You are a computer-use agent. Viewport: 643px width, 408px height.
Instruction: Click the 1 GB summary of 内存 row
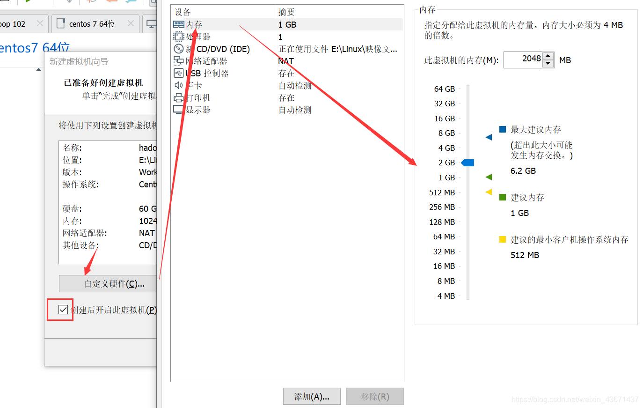287,24
